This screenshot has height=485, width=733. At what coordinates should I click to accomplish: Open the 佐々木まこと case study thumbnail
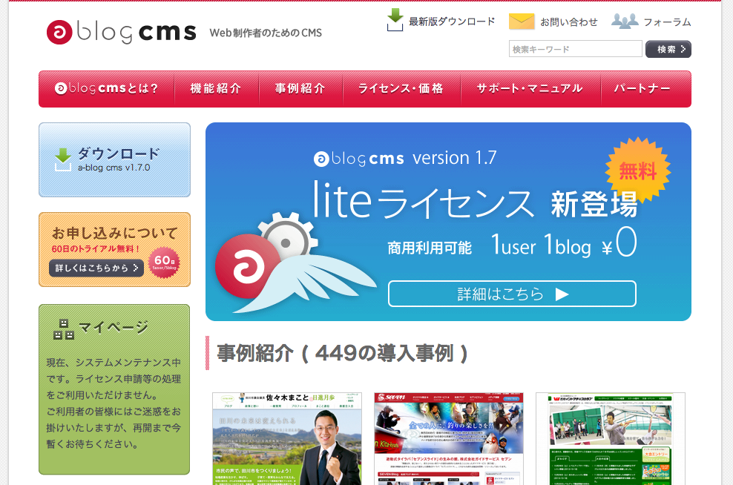(x=287, y=438)
